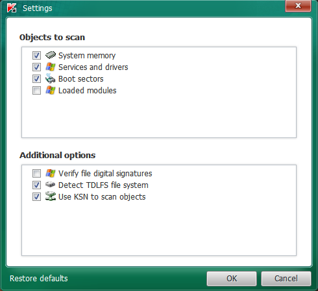The height and width of the screenshot is (291, 318).
Task: Untick the Boot sectors checkbox
Action: [36, 79]
